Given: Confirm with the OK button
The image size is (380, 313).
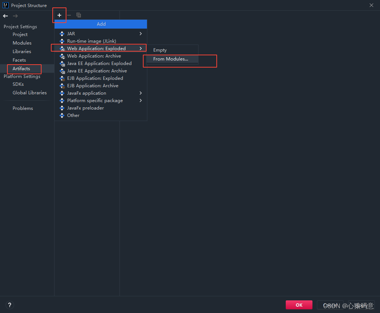Looking at the screenshot, I should point(299,305).
